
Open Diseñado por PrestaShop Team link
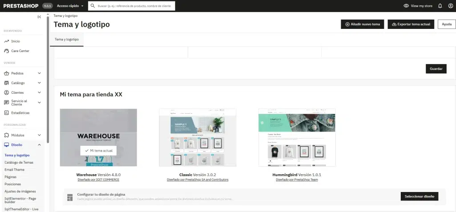[297, 180]
